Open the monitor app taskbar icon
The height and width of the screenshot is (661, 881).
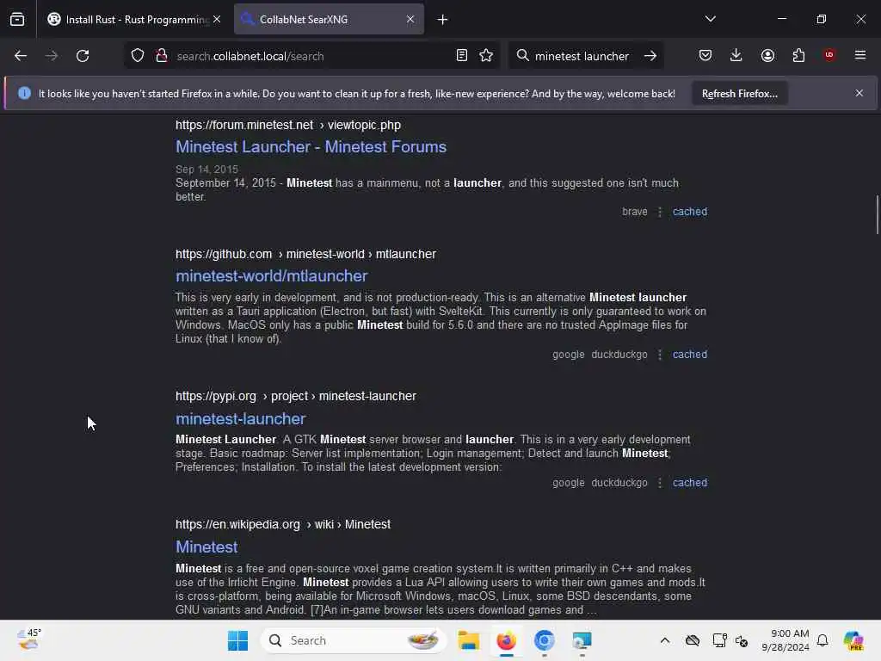[582, 640]
